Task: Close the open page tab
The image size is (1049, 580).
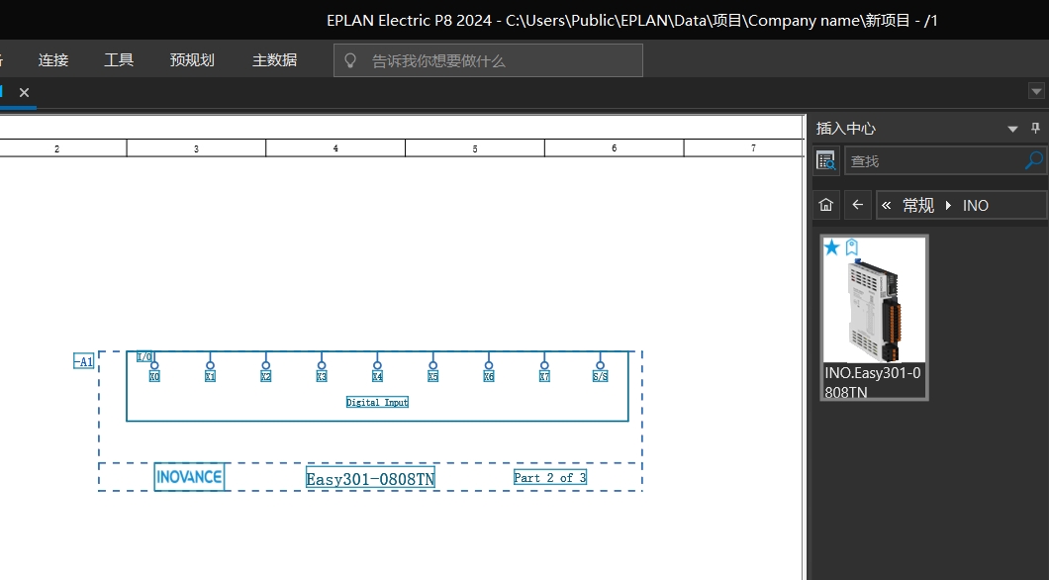Action: tap(25, 92)
